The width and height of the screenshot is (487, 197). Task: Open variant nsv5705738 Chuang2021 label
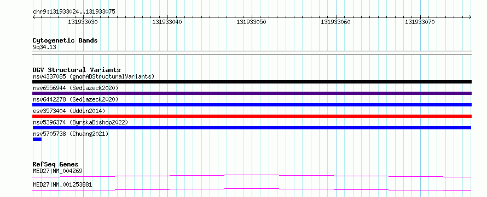coord(71,134)
